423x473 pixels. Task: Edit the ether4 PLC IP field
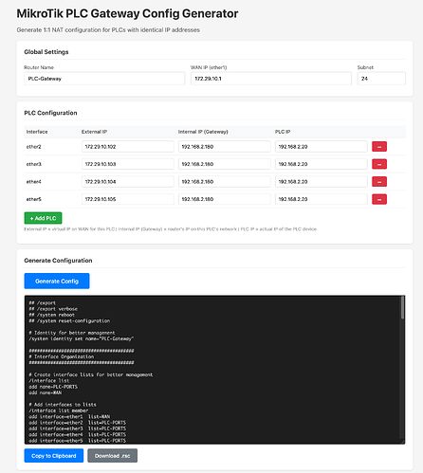[x=322, y=182]
